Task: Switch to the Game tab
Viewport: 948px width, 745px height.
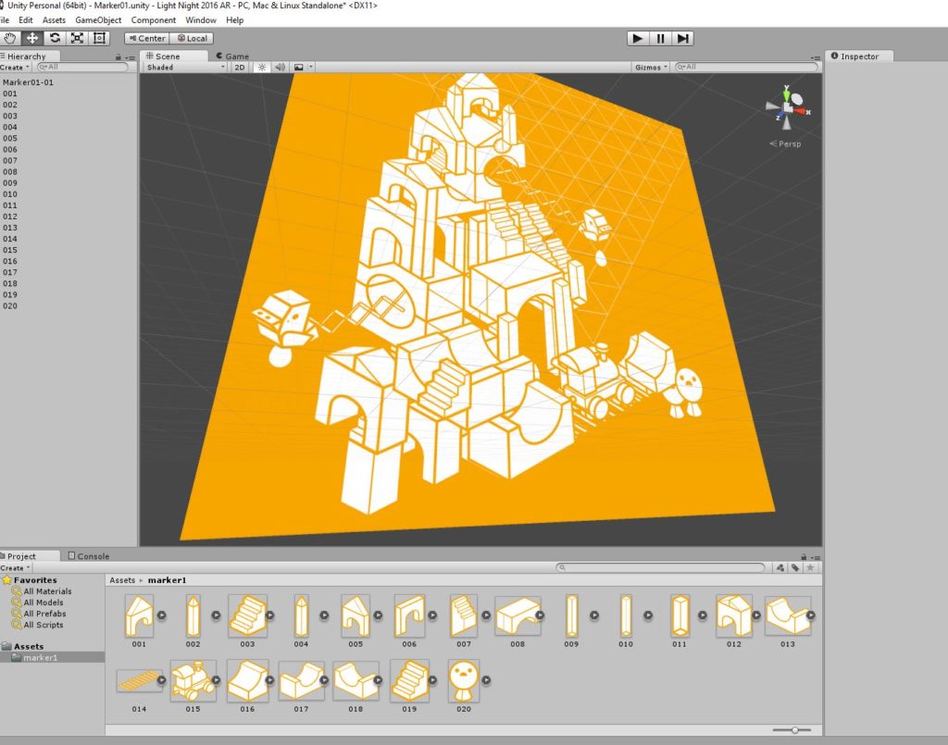Action: pyautogui.click(x=232, y=56)
